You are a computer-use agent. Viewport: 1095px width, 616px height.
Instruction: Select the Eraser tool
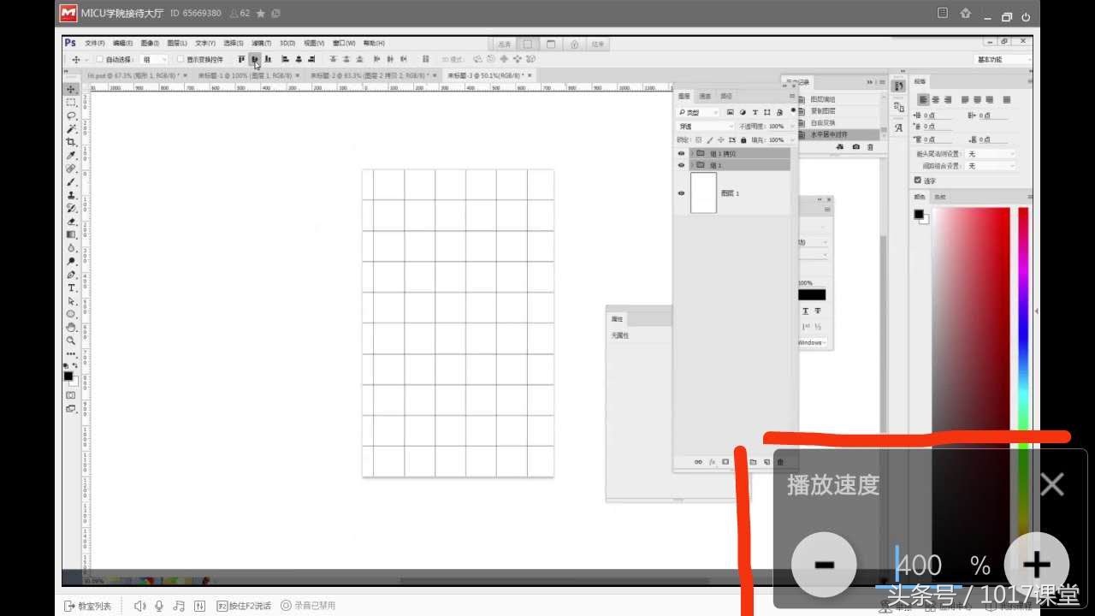pos(72,222)
